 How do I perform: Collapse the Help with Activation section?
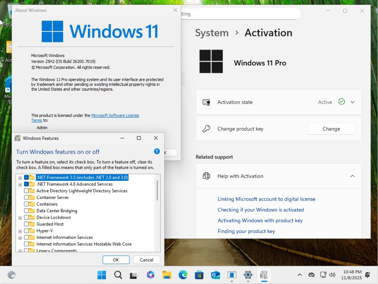352,176
